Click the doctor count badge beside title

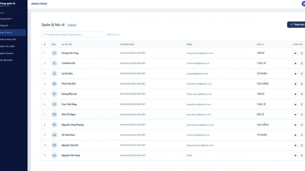(72, 25)
